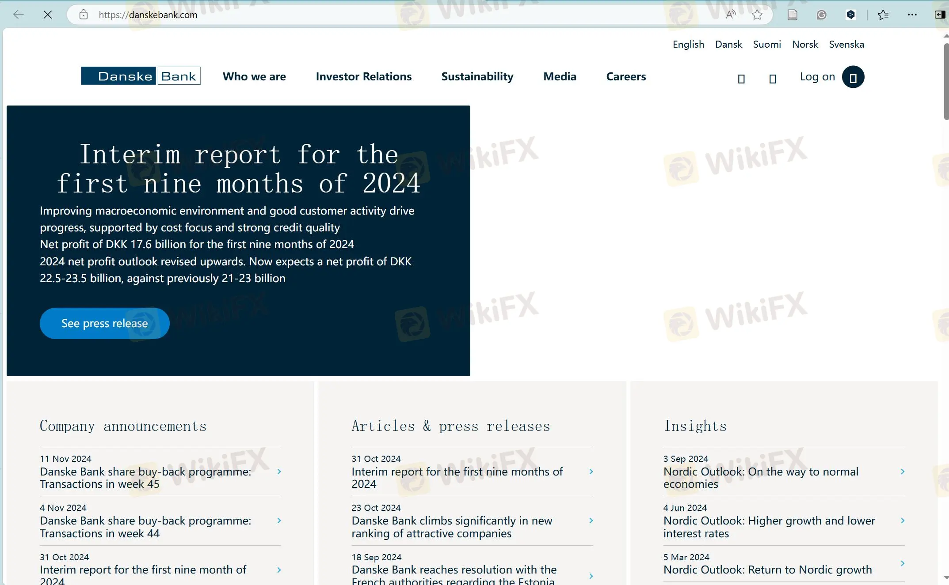Click the Insights heading
Image resolution: width=949 pixels, height=585 pixels.
pos(695,426)
